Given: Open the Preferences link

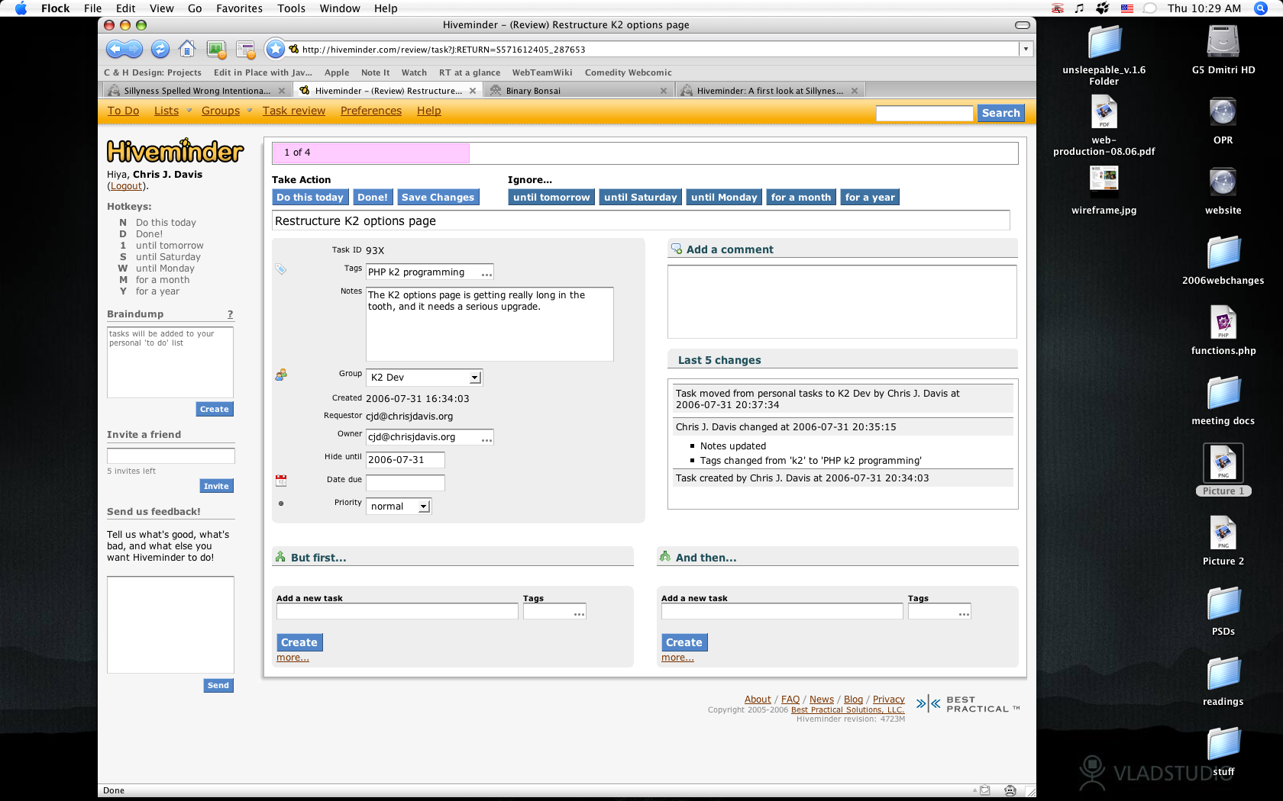Looking at the screenshot, I should pos(371,111).
